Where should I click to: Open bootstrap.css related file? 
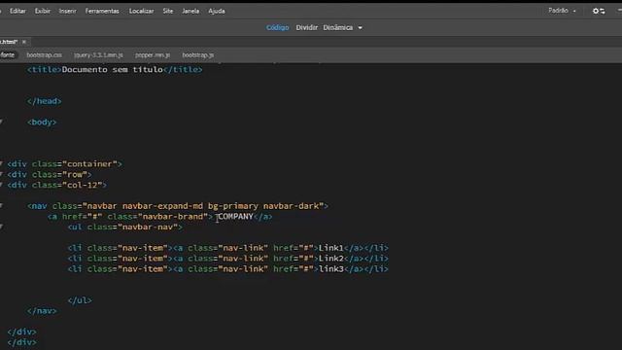pyautogui.click(x=44, y=55)
